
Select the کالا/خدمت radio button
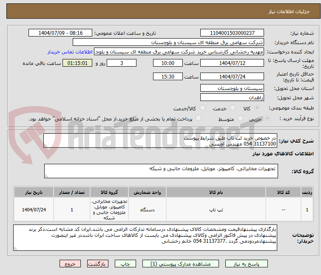(x=202, y=108)
